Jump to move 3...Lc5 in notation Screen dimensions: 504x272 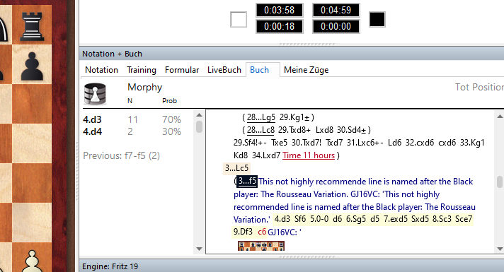pyautogui.click(x=236, y=168)
